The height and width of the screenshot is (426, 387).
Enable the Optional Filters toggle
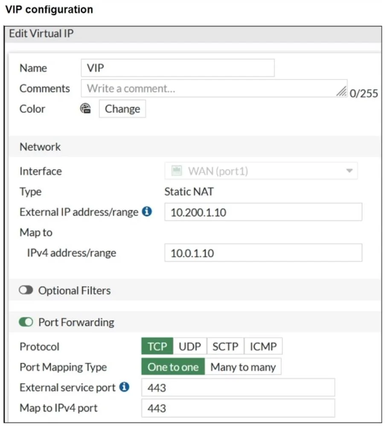click(x=26, y=290)
